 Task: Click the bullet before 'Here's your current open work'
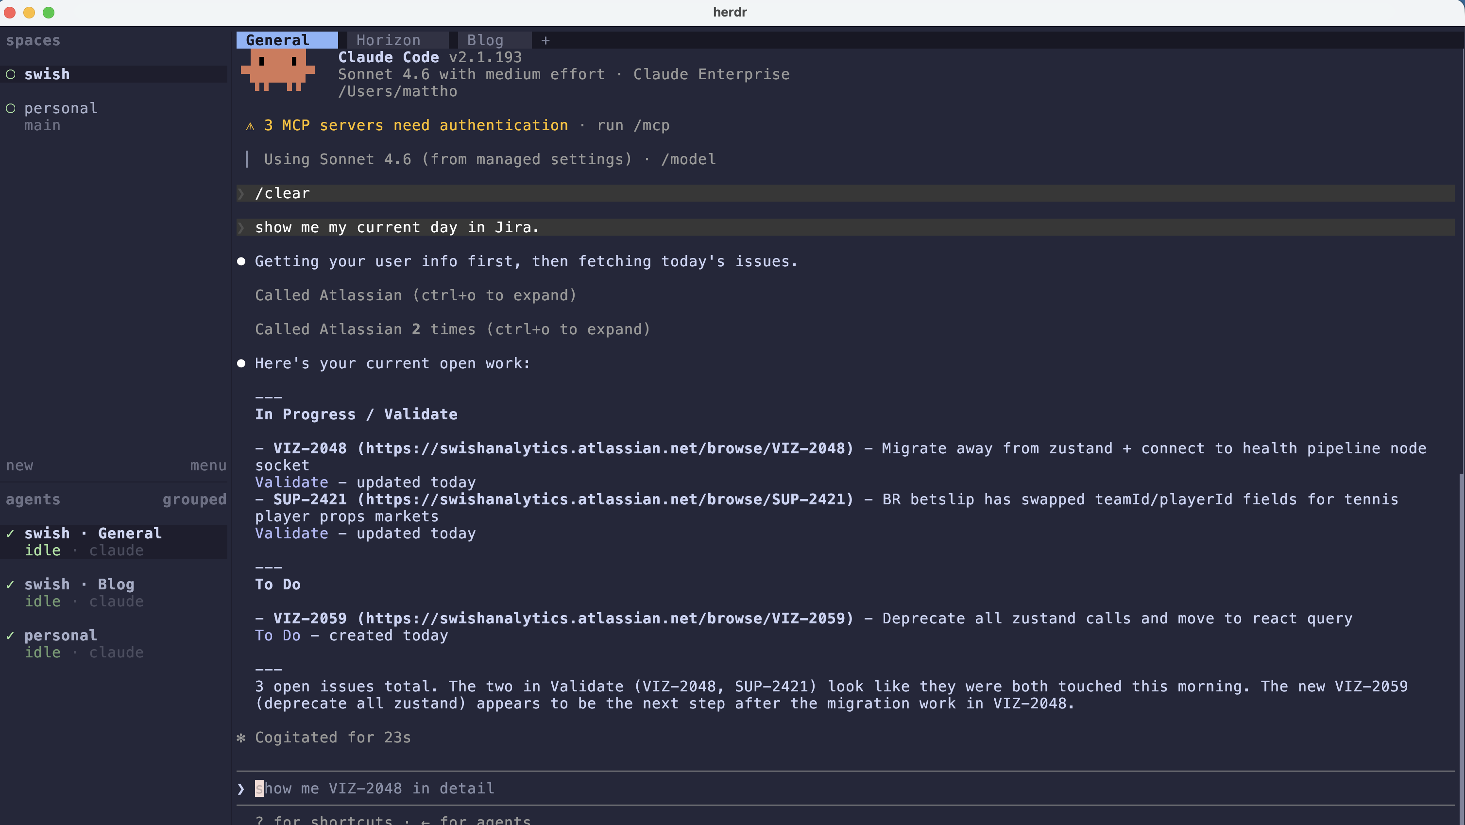point(241,363)
